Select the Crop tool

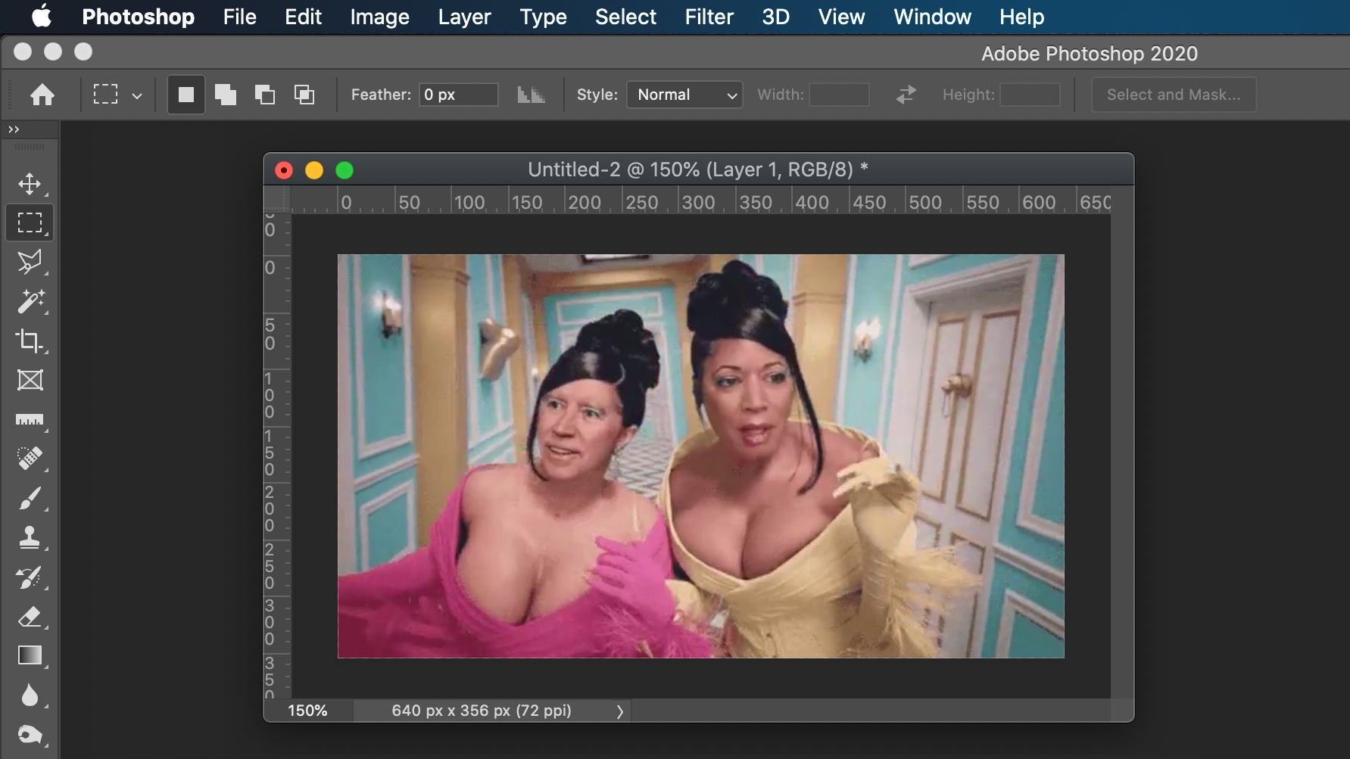pyautogui.click(x=30, y=341)
